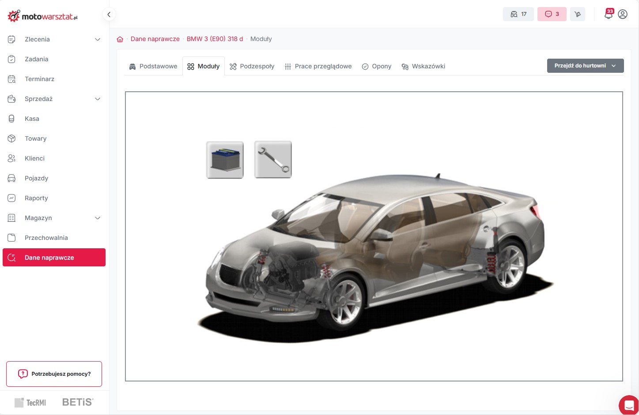Click the home icon in breadcrumb

[120, 39]
